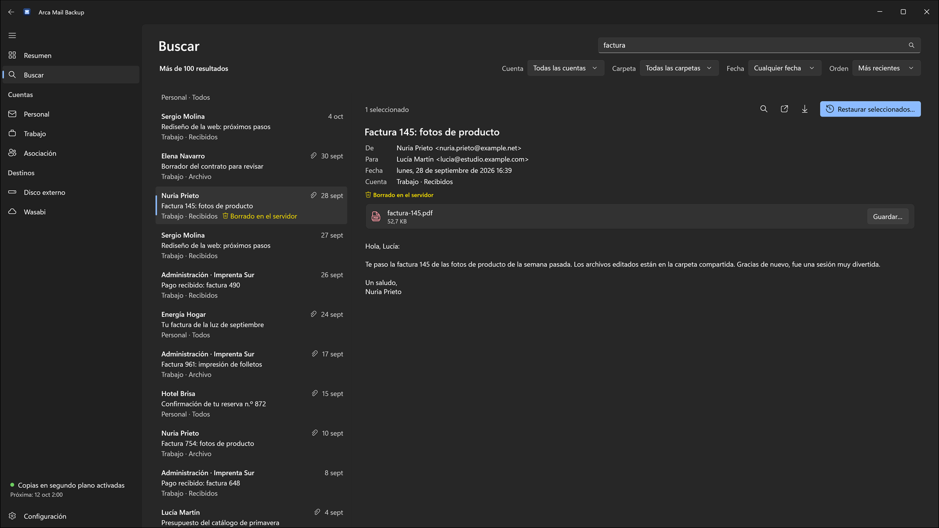939x528 pixels.
Task: Select Sergio Molina message dated 4 oct
Action: click(x=251, y=127)
